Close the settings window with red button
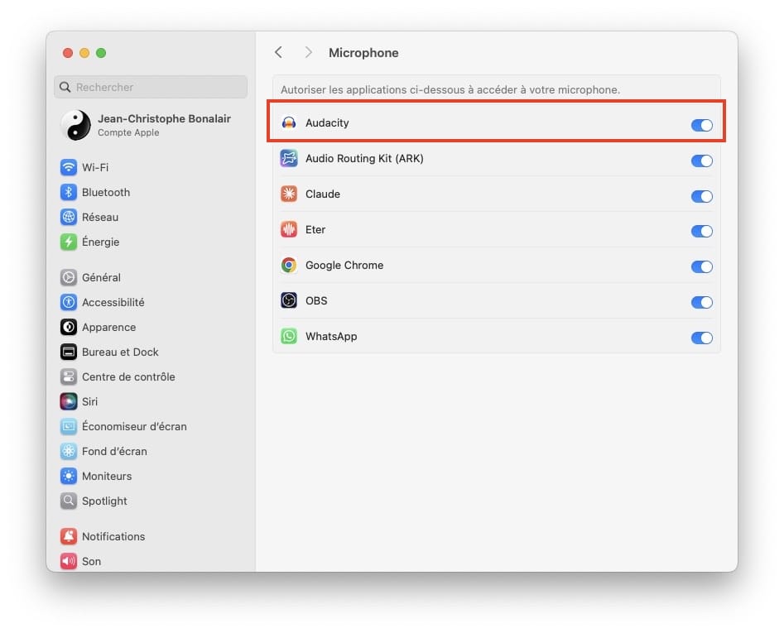The height and width of the screenshot is (633, 784). [68, 53]
